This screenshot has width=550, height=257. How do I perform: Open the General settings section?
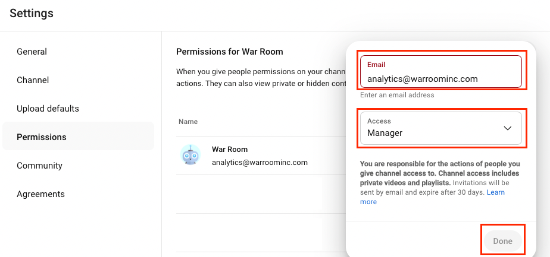tap(32, 52)
